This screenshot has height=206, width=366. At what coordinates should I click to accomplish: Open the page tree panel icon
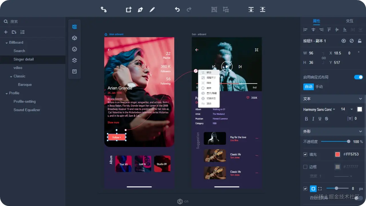[74, 27]
